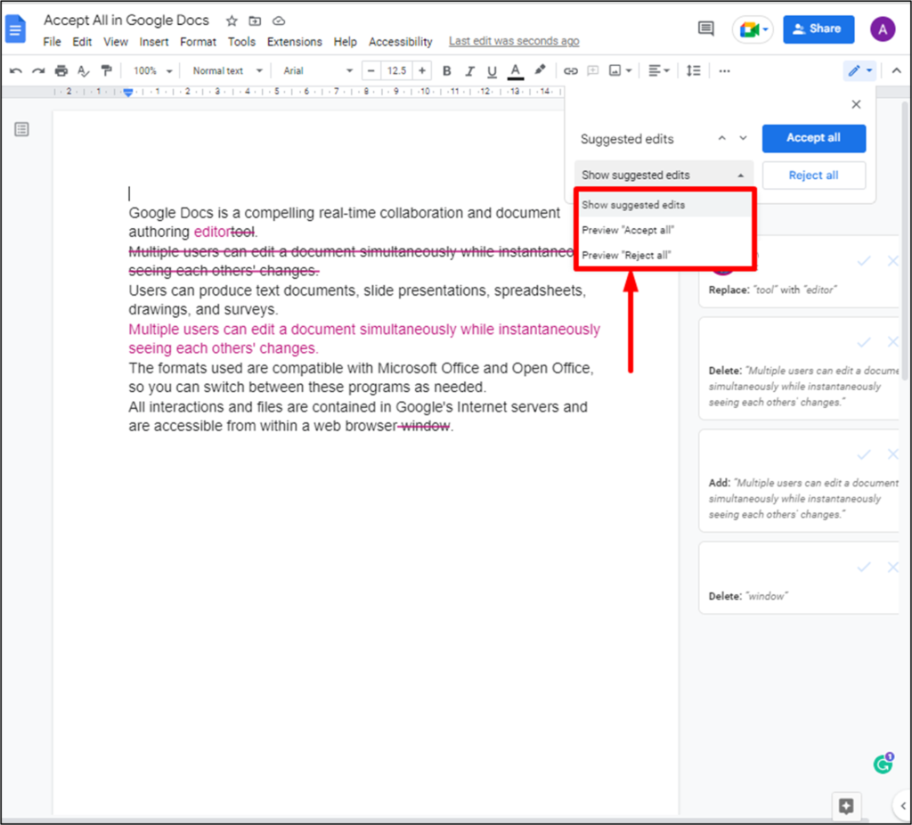Accept the Add suggestion checkmark
Viewport: 912px width, 825px height.
[x=864, y=454]
